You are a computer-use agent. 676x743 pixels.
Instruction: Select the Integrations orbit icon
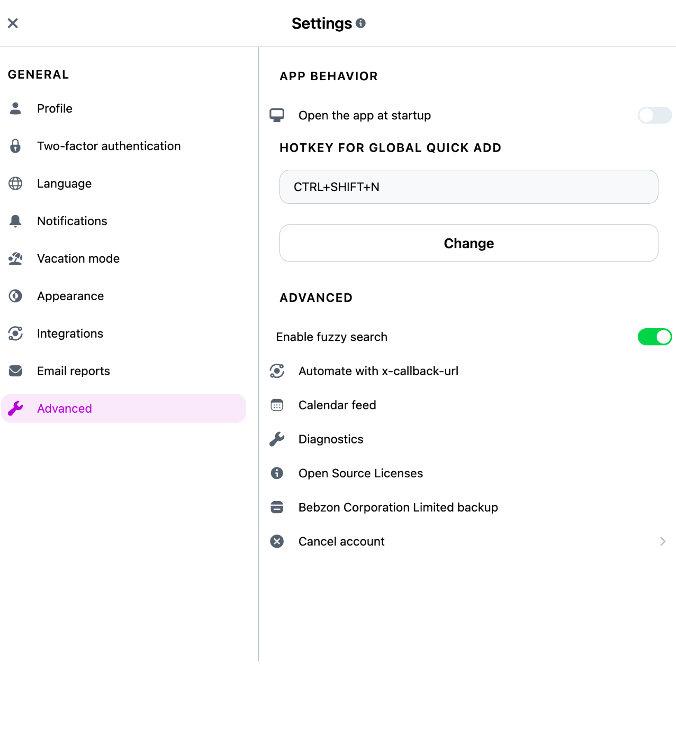[15, 333]
